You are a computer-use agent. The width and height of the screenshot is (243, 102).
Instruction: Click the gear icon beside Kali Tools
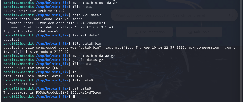click(x=190, y=32)
